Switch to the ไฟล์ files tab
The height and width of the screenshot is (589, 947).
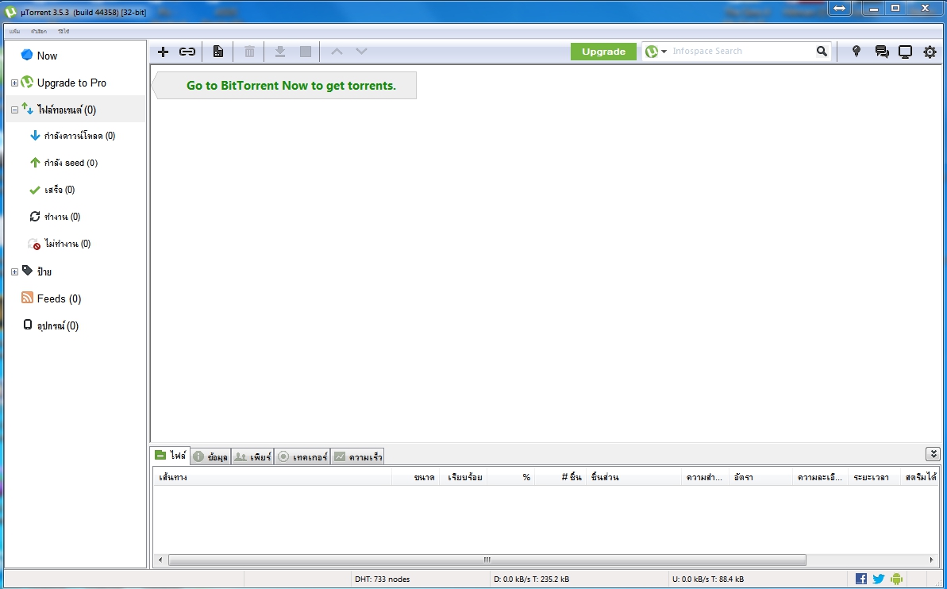pyautogui.click(x=171, y=456)
